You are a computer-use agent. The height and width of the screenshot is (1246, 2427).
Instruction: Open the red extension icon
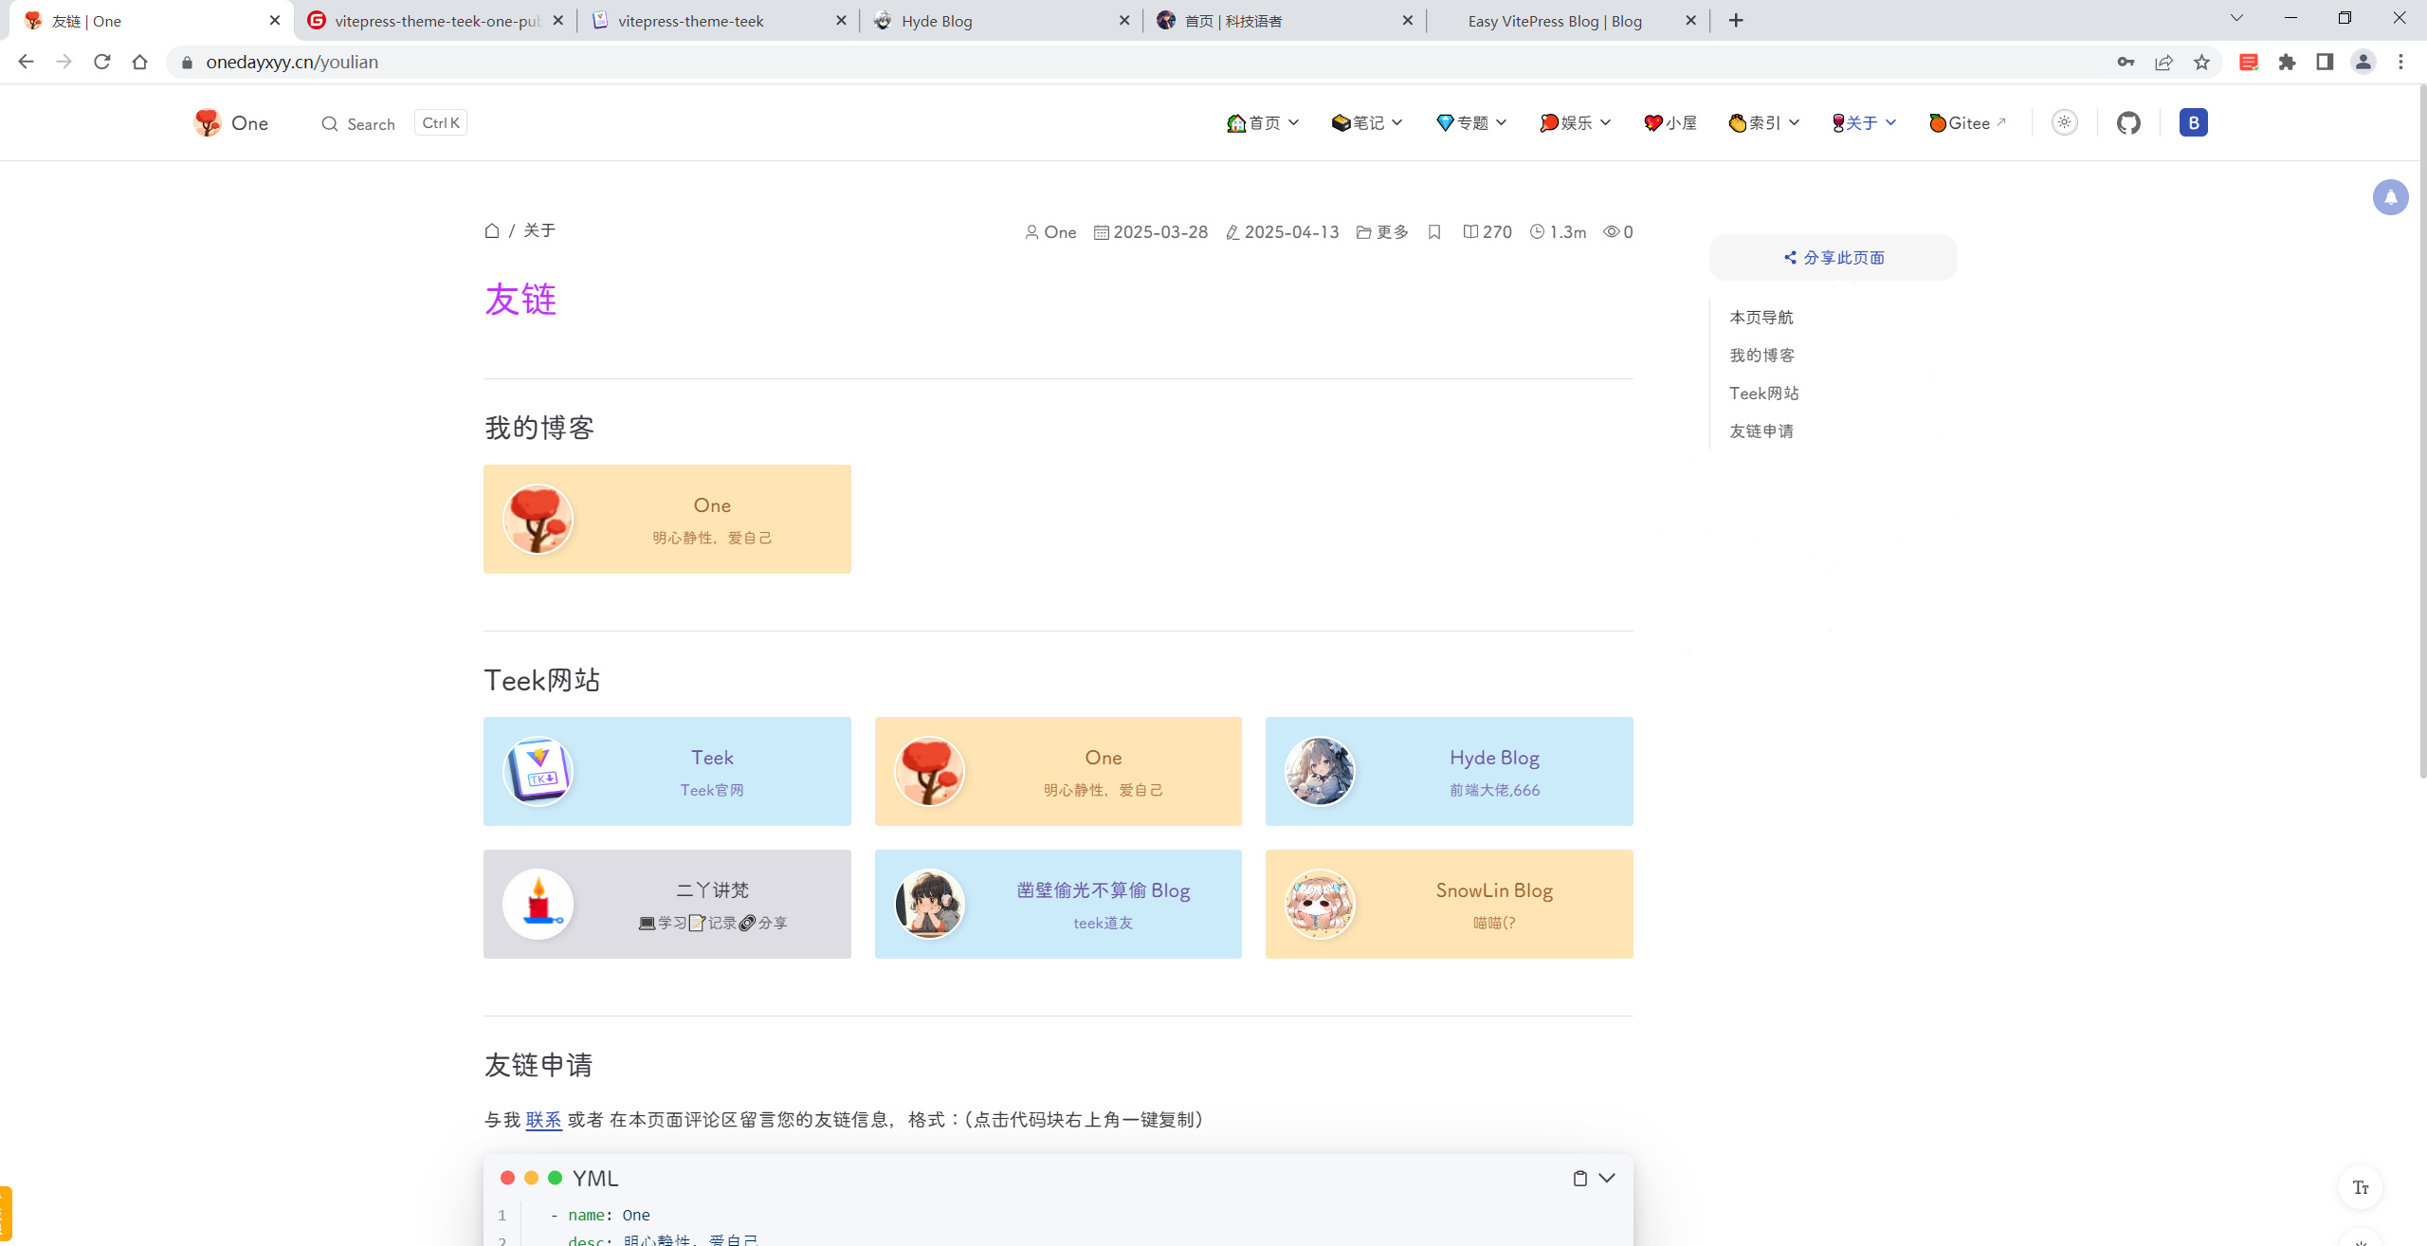[x=2249, y=62]
